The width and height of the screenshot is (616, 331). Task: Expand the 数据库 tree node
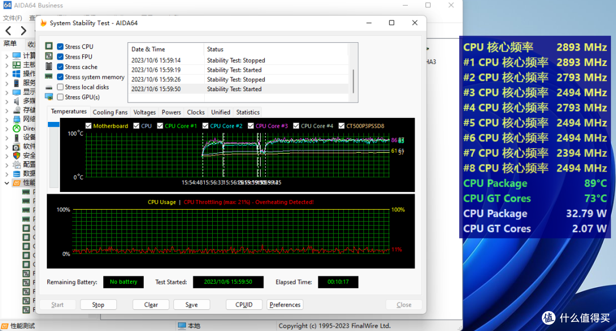click(7, 173)
